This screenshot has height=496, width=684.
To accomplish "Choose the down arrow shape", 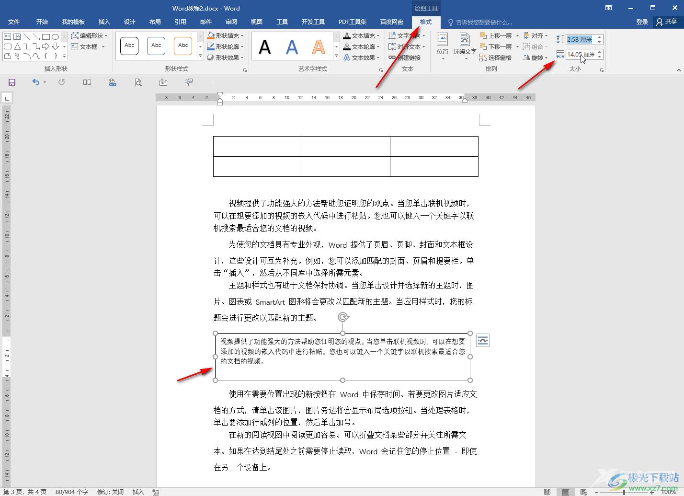I will click(55, 46).
